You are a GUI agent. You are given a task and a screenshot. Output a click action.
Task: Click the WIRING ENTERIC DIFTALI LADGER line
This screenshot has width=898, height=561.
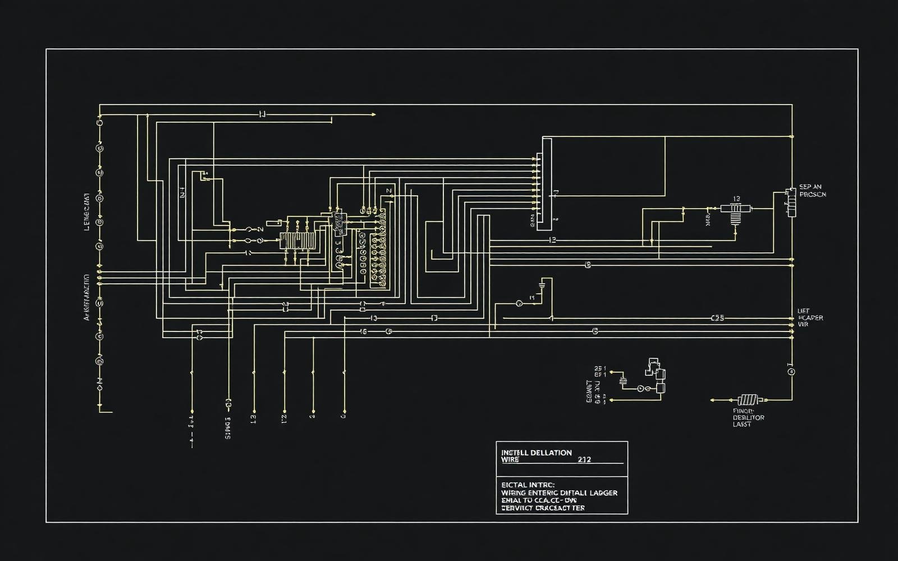point(559,493)
